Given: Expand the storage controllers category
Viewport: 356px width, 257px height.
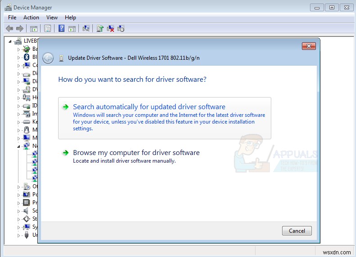Looking at the screenshot, I should click(18, 219).
